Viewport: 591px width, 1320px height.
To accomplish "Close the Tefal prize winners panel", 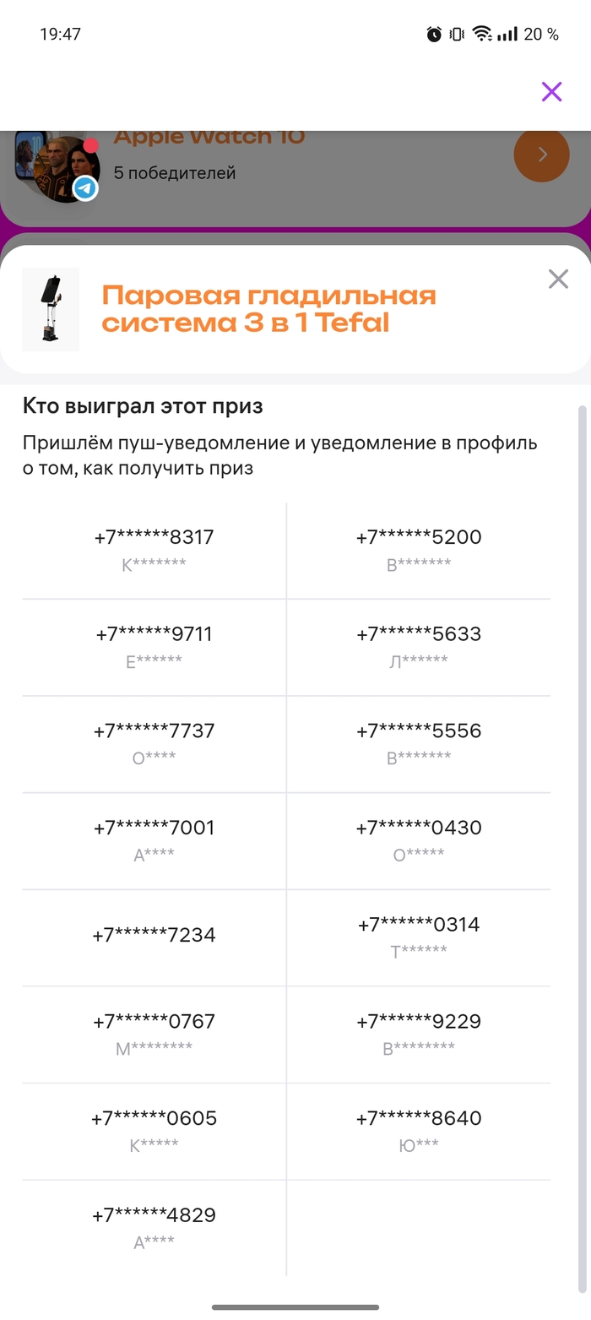I will click(x=558, y=279).
